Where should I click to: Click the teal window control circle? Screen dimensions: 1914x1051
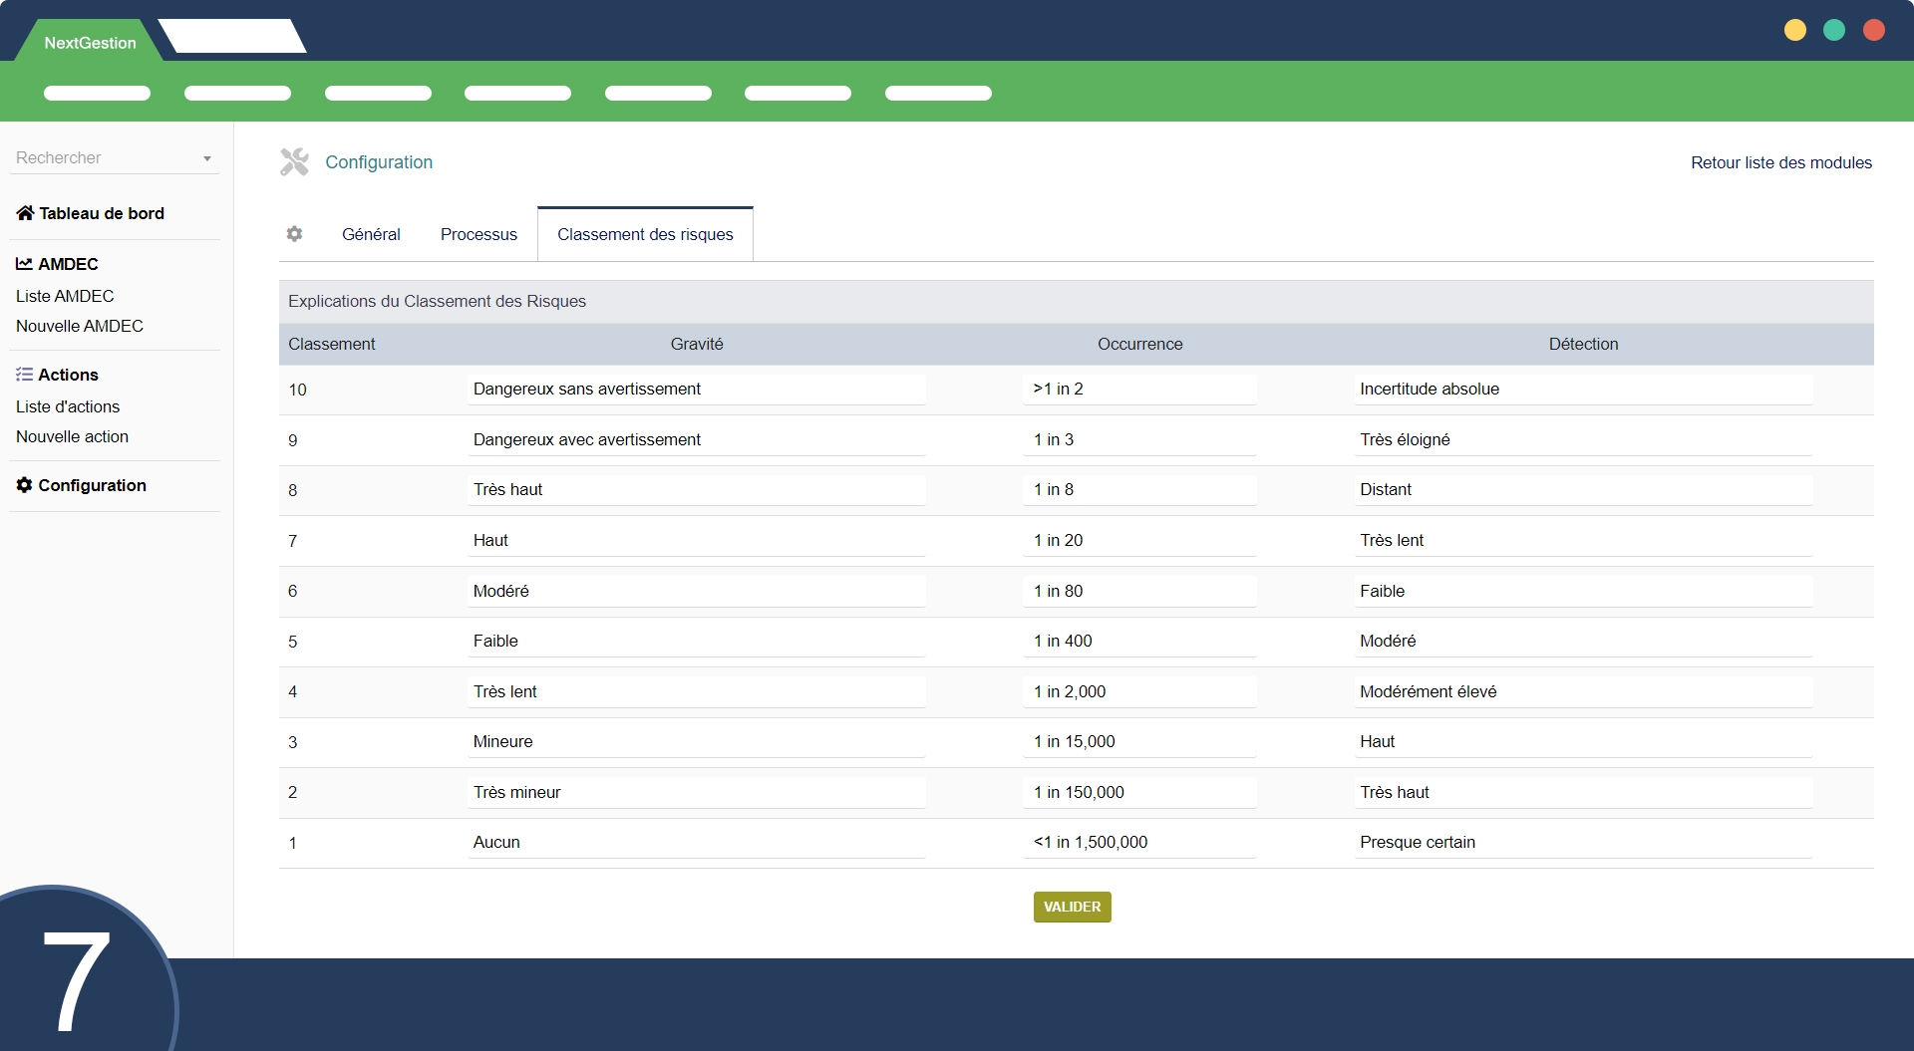[x=1833, y=30]
